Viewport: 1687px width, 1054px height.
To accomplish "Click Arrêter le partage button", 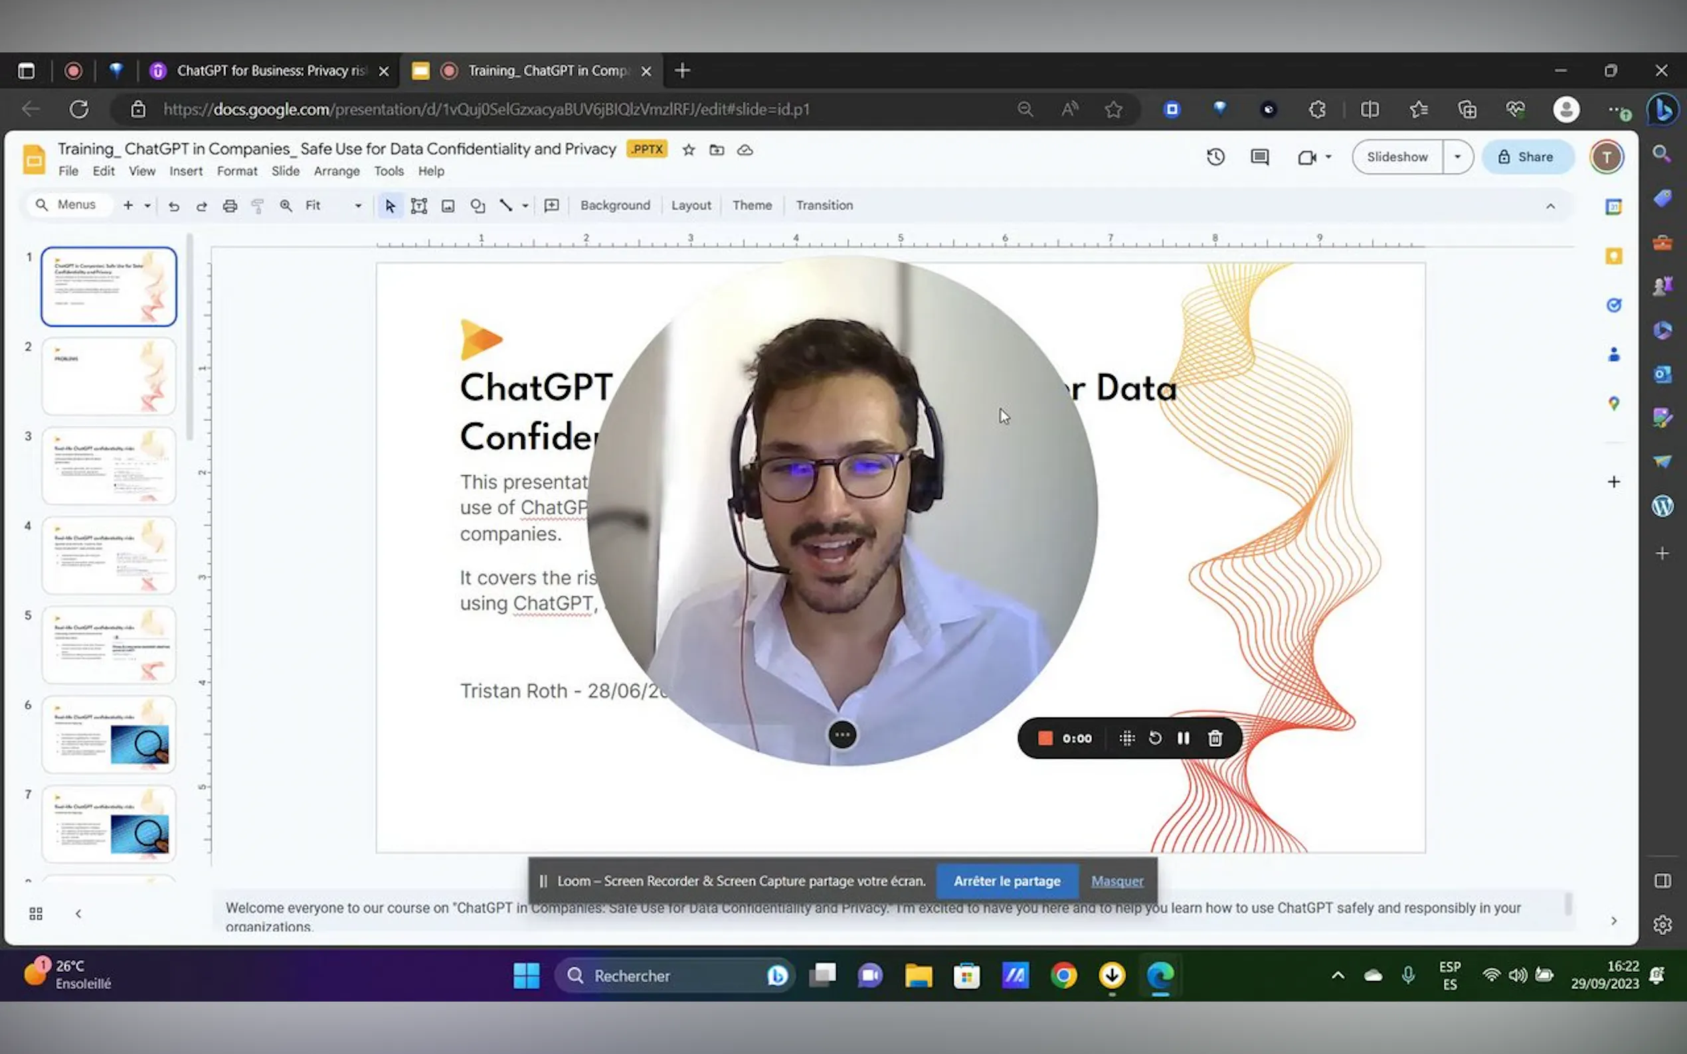I will 1007,881.
